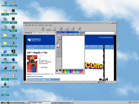Select the Eraser tool in Paint
139x104 pixels.
[x=57, y=39]
